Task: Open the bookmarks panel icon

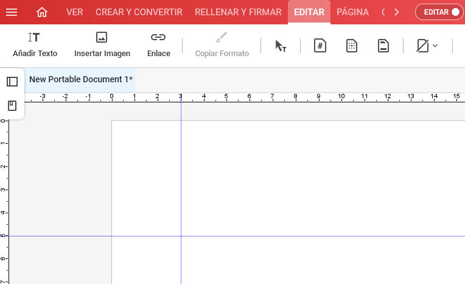Action: pyautogui.click(x=12, y=106)
